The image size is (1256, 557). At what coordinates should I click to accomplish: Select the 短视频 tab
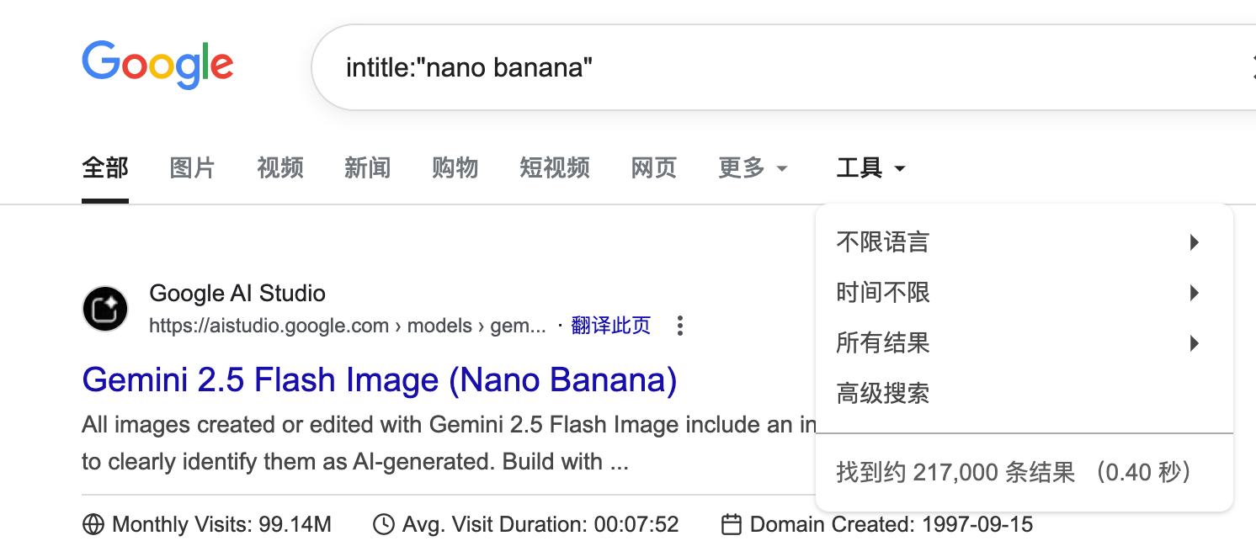pos(555,168)
